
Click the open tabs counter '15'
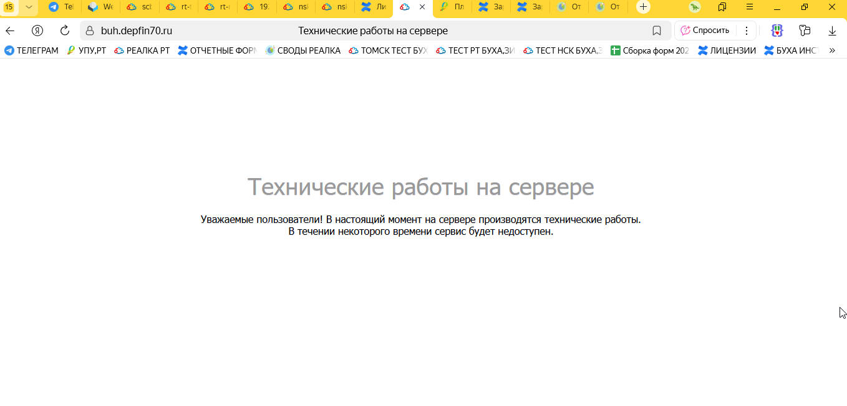[9, 7]
